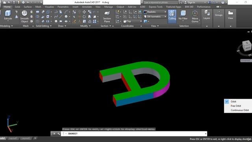Click the command line customize wrench icon
The image size is (252, 142).
coord(59,134)
